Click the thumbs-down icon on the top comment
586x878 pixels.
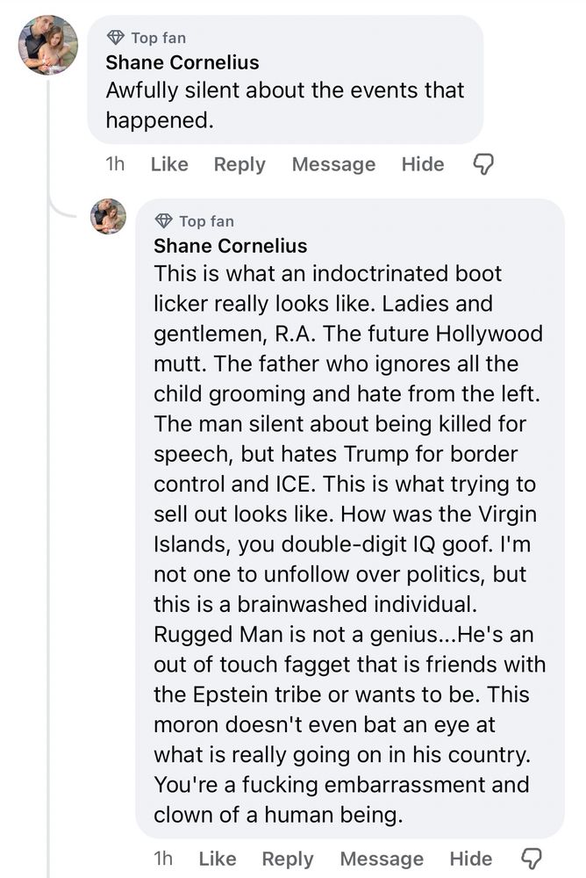(483, 164)
